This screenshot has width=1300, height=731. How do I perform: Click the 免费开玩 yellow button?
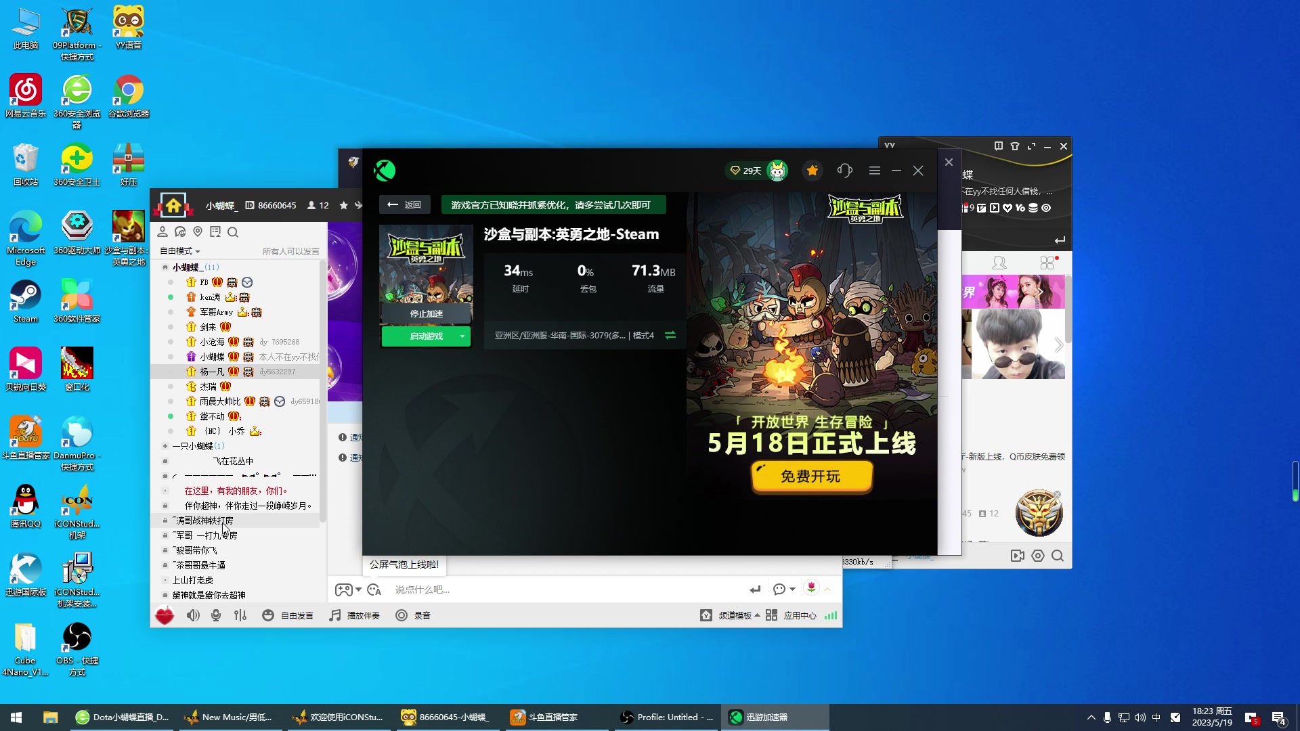click(811, 477)
